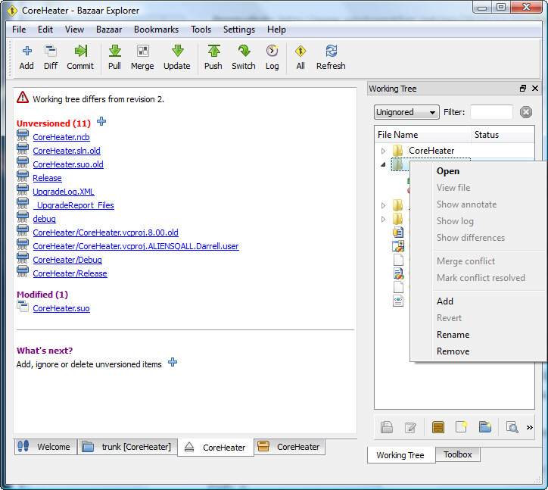This screenshot has width=548, height=490.
Task: Open the Bazaar menu
Action: tap(109, 30)
